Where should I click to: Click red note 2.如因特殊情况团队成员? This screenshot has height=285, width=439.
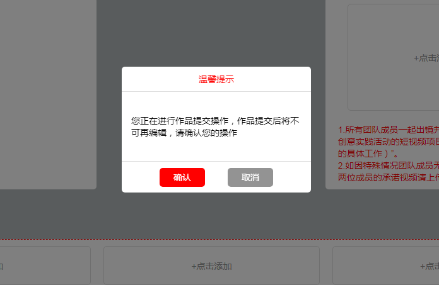click(389, 166)
